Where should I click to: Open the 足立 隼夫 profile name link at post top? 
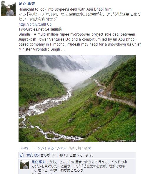pyautogui.click(x=27, y=4)
